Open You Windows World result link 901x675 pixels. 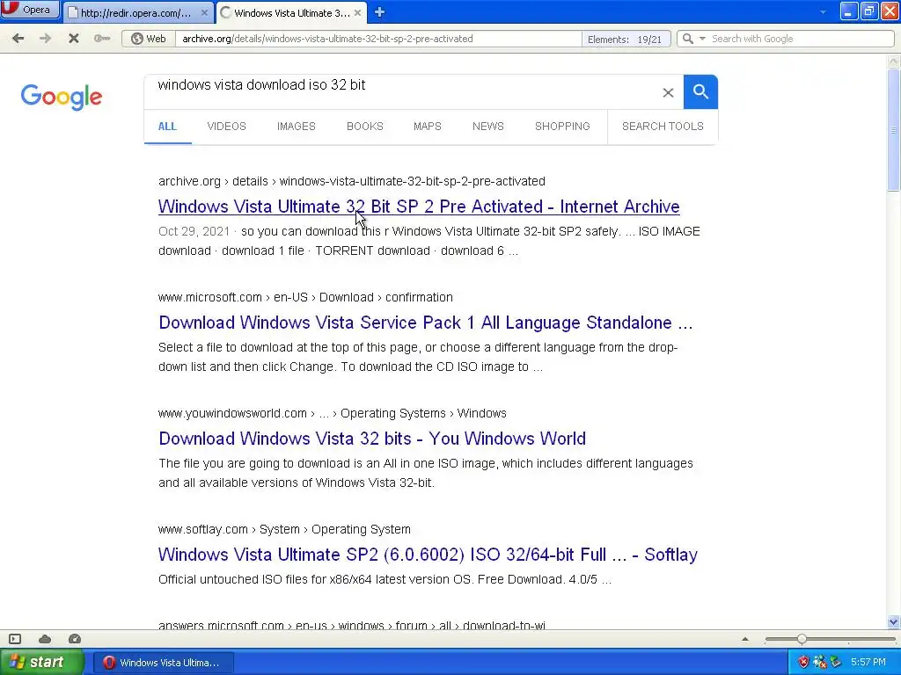click(372, 439)
